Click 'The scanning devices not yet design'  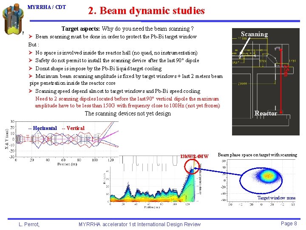[x=128, y=113]
